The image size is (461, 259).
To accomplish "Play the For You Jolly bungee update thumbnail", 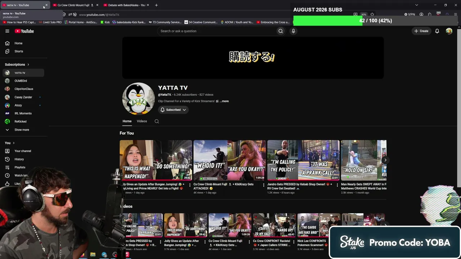I will (x=156, y=160).
